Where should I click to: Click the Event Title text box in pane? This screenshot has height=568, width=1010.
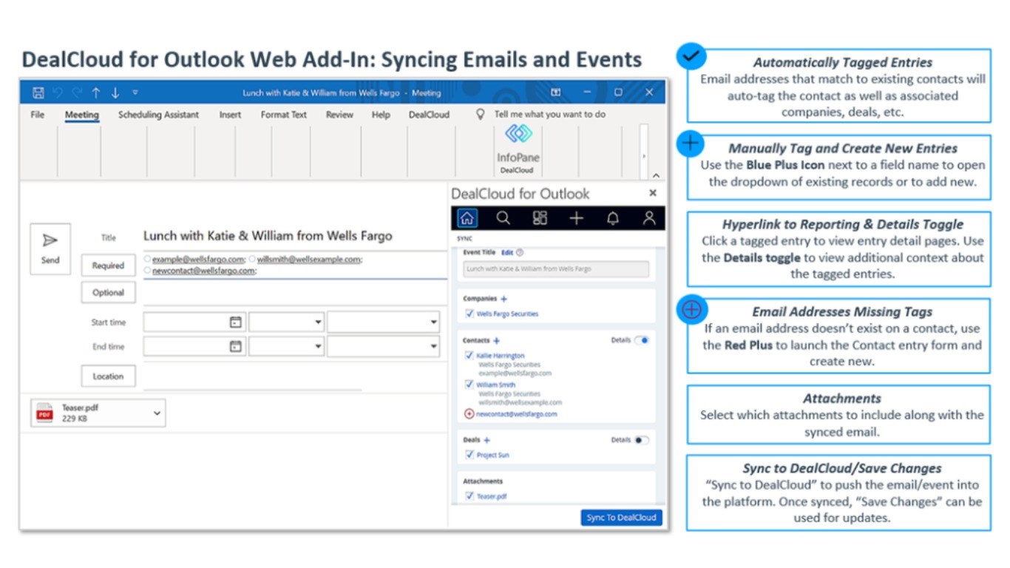pyautogui.click(x=556, y=269)
